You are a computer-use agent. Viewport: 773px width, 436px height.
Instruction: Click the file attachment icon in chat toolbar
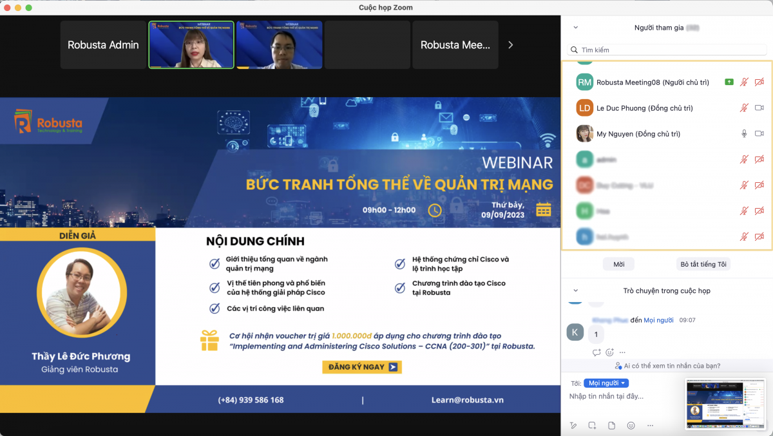point(611,426)
